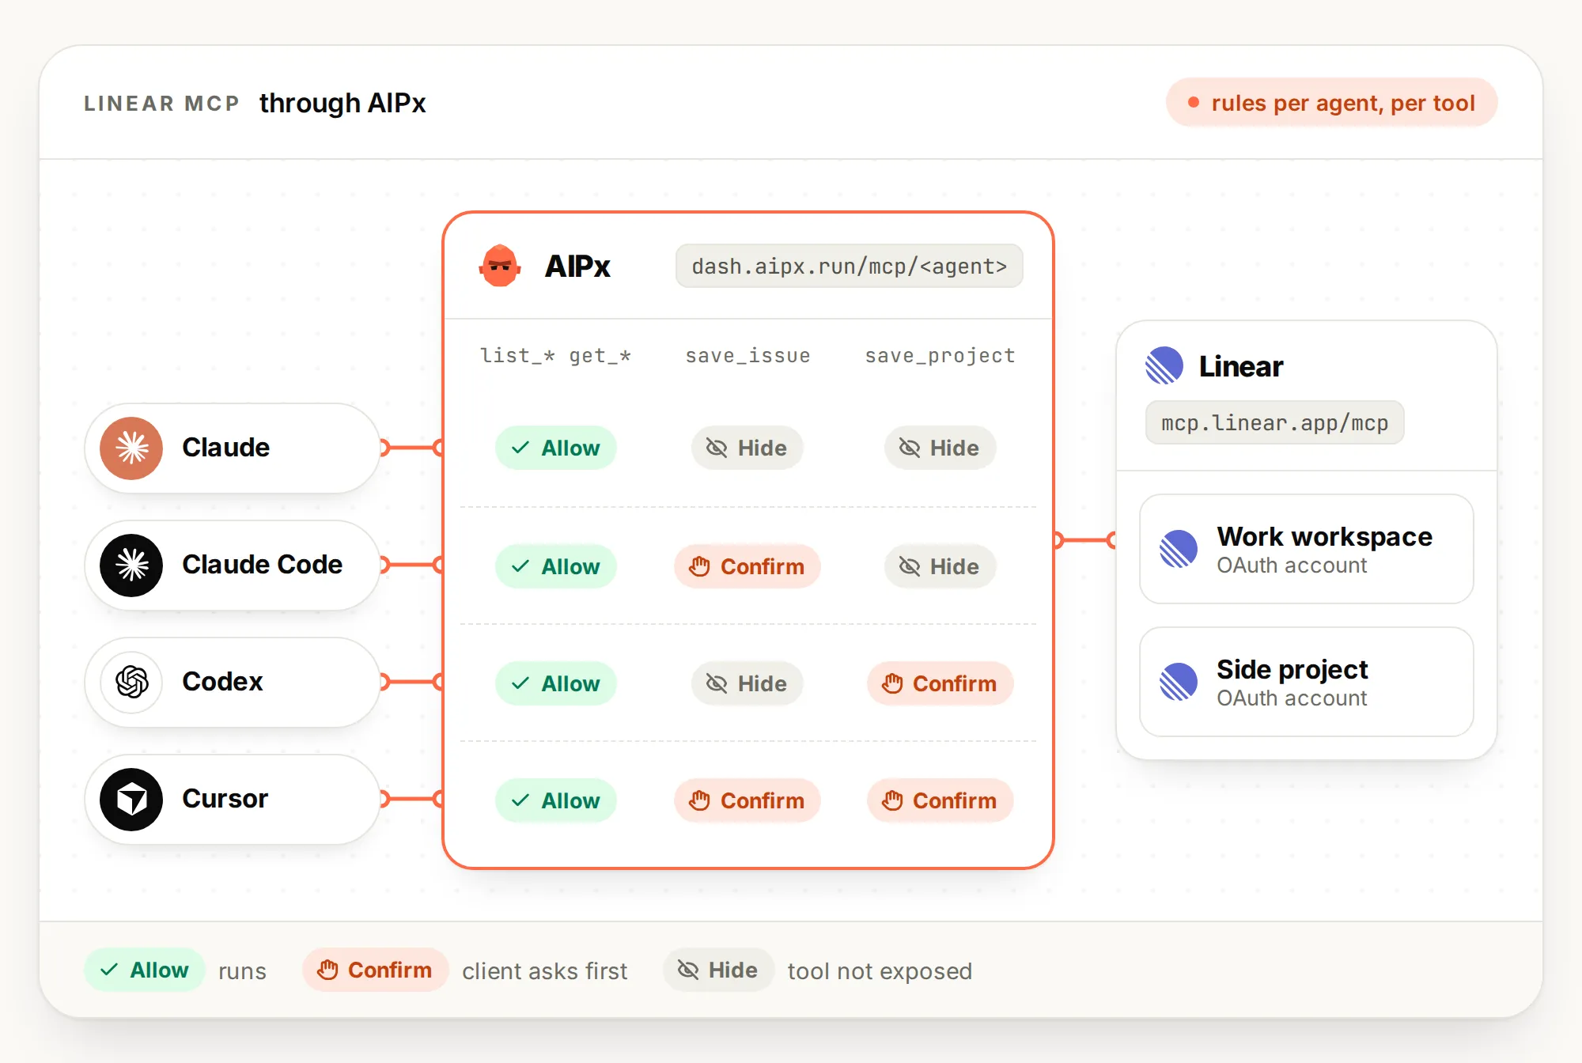Screen dimensions: 1582x1063
Task: Click the 'through AIPx' title text
Action: coord(343,103)
